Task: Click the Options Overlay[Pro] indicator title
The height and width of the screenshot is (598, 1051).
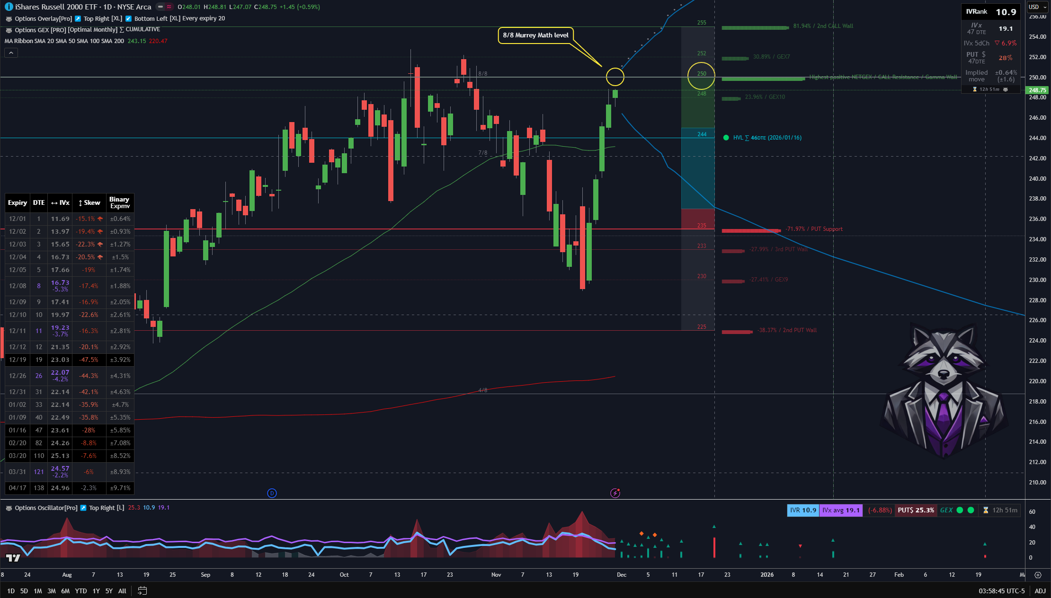Action: pyautogui.click(x=43, y=18)
